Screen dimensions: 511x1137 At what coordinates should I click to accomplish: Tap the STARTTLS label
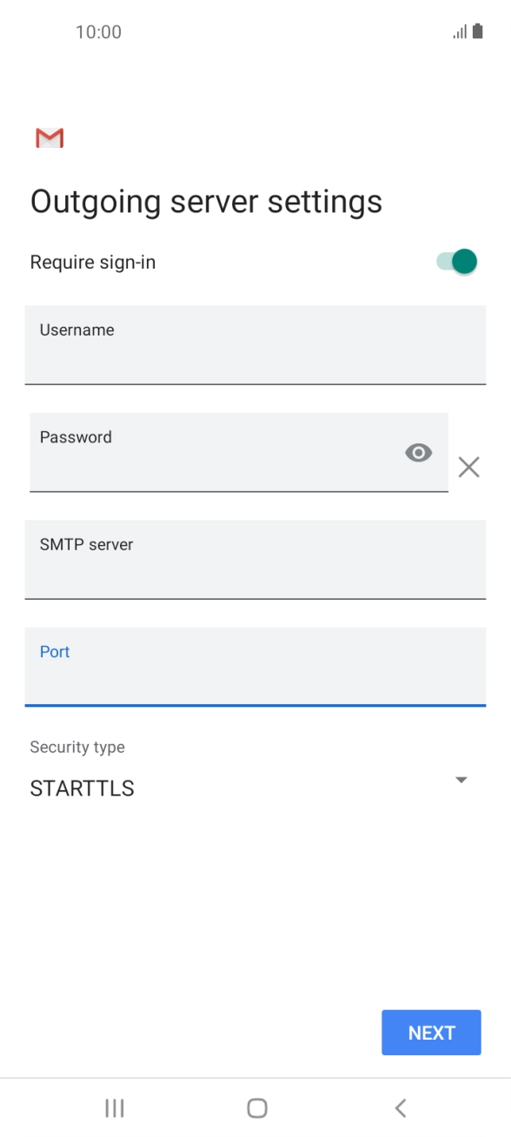[x=82, y=788]
